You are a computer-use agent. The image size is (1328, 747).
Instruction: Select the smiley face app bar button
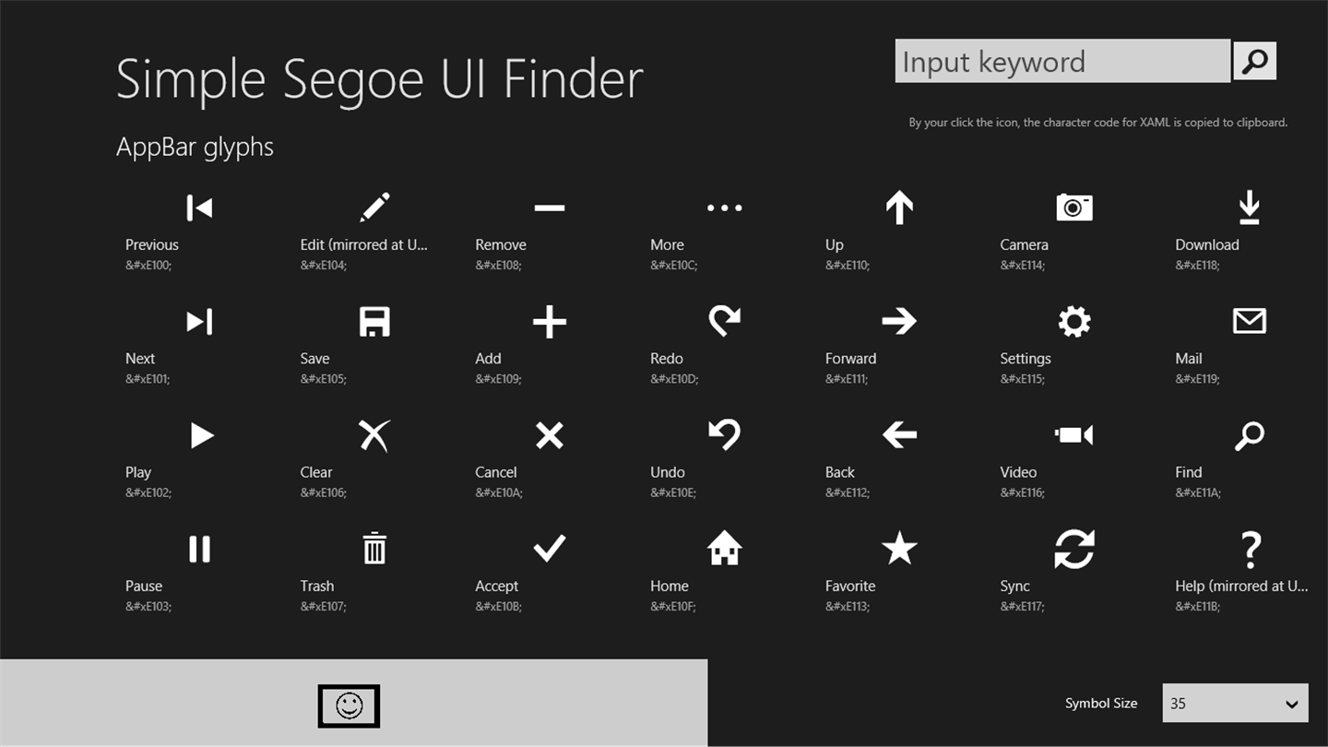[349, 706]
